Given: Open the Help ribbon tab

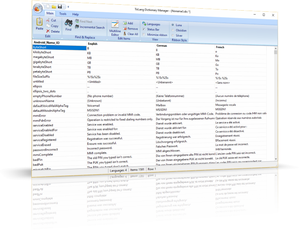Looking at the screenshot, I should (x=75, y=14).
